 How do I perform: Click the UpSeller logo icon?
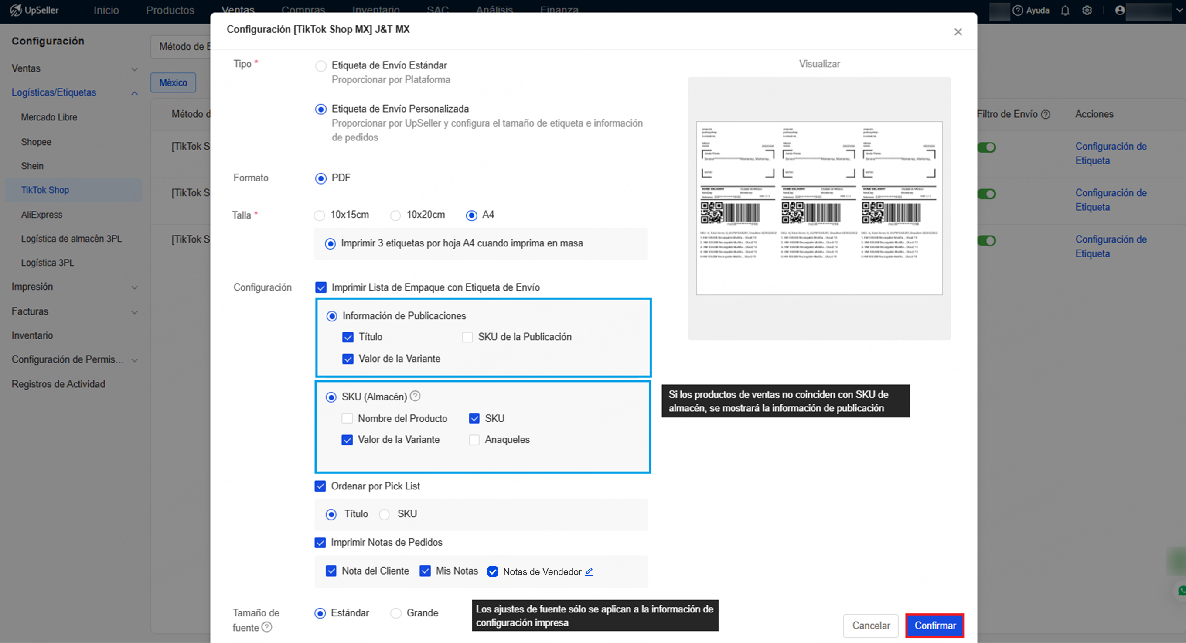tap(16, 10)
